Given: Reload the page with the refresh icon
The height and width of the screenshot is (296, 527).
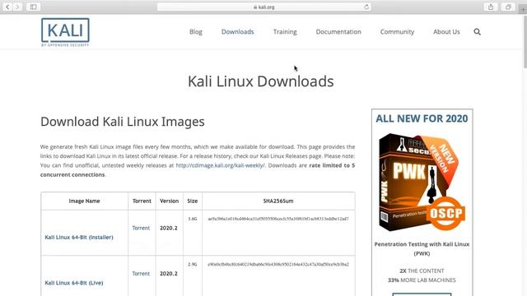Looking at the screenshot, I should click(x=366, y=7).
